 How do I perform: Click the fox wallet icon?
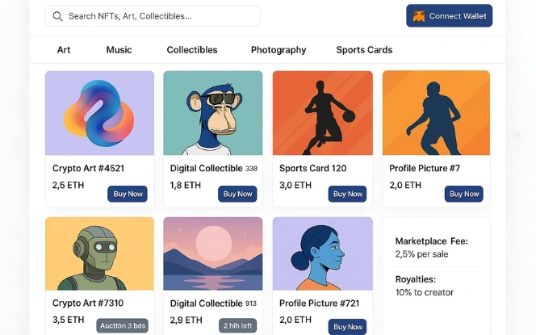click(418, 16)
